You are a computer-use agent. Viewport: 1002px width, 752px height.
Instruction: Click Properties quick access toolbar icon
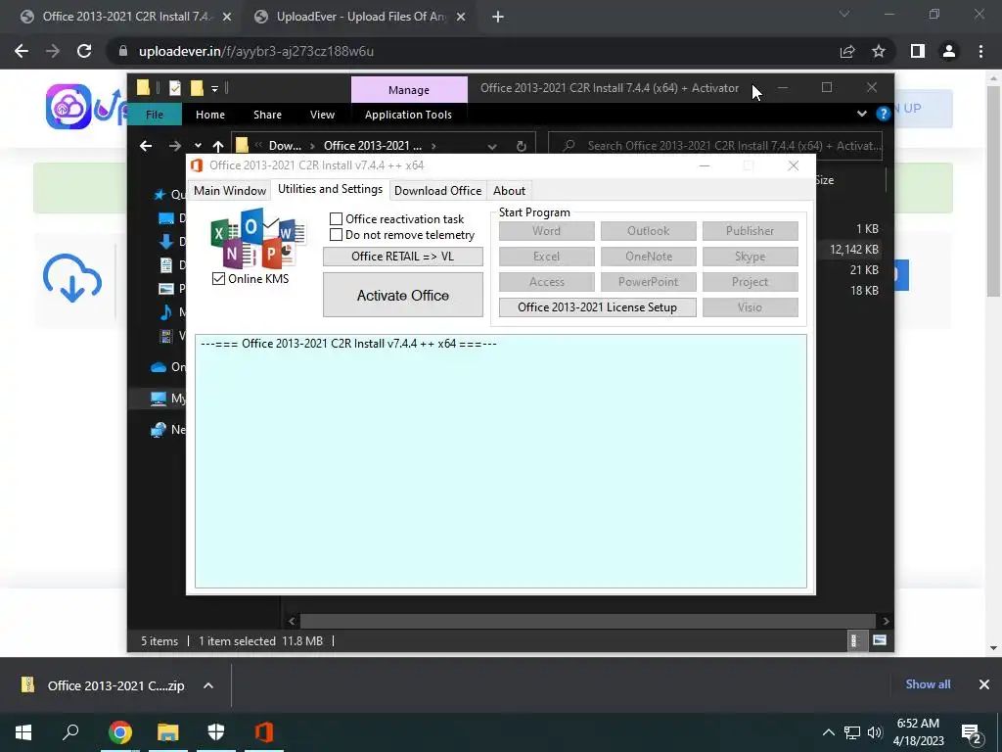click(x=174, y=88)
